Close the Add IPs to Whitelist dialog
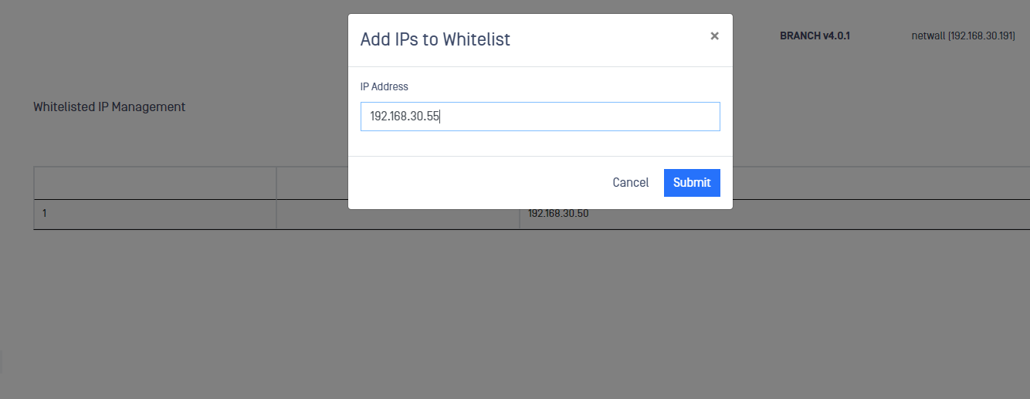1030x399 pixels. point(714,36)
